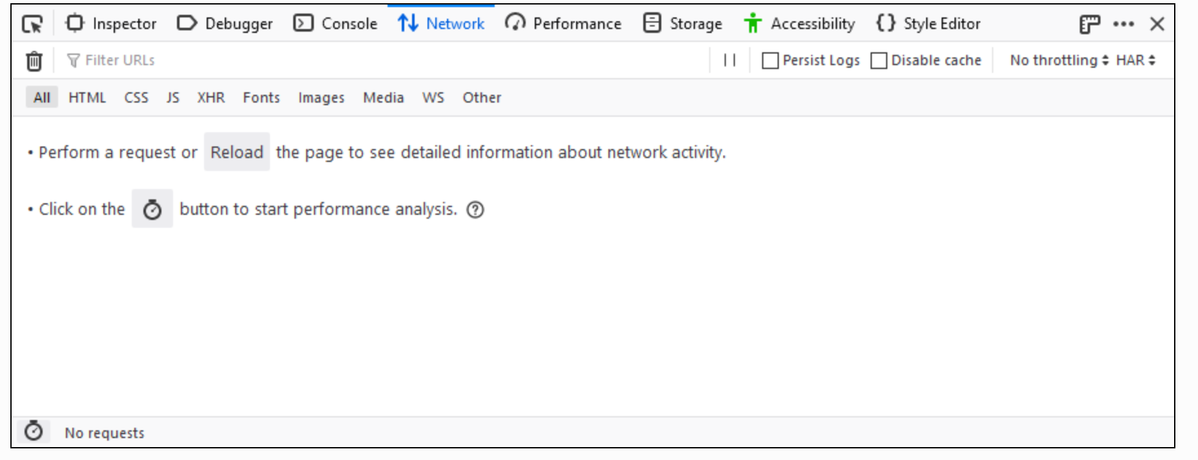Switch to the Inspector tab

click(111, 24)
